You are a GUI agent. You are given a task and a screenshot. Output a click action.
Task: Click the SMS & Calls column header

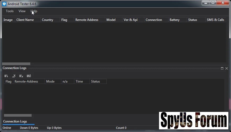pyautogui.click(x=215, y=20)
